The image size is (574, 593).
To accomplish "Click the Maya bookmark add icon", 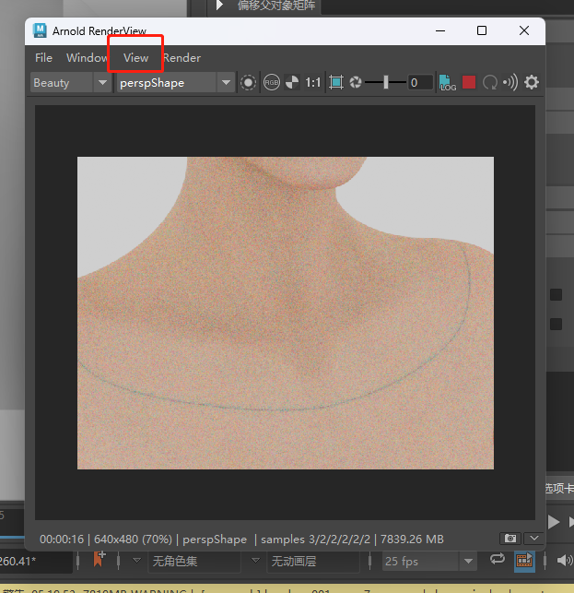I will [99, 560].
